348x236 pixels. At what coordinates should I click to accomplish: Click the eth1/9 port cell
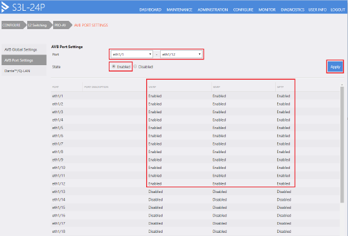click(x=58, y=159)
